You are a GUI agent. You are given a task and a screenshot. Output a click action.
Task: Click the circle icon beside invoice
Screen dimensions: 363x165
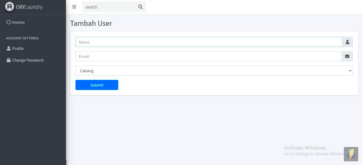[8, 22]
